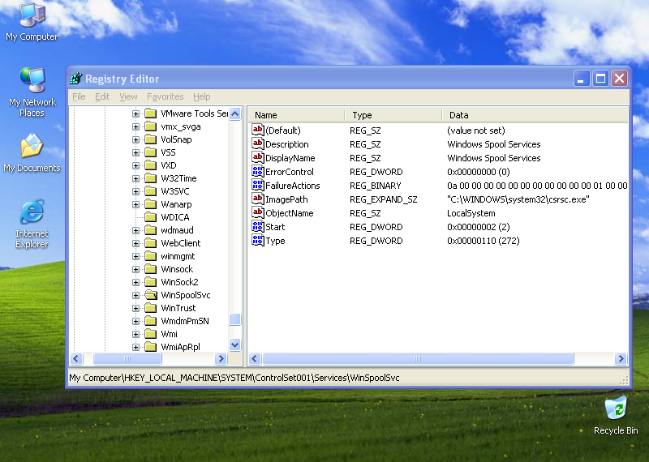The height and width of the screenshot is (462, 649).
Task: Select the ErrorControl DWORD value icon
Action: click(257, 171)
